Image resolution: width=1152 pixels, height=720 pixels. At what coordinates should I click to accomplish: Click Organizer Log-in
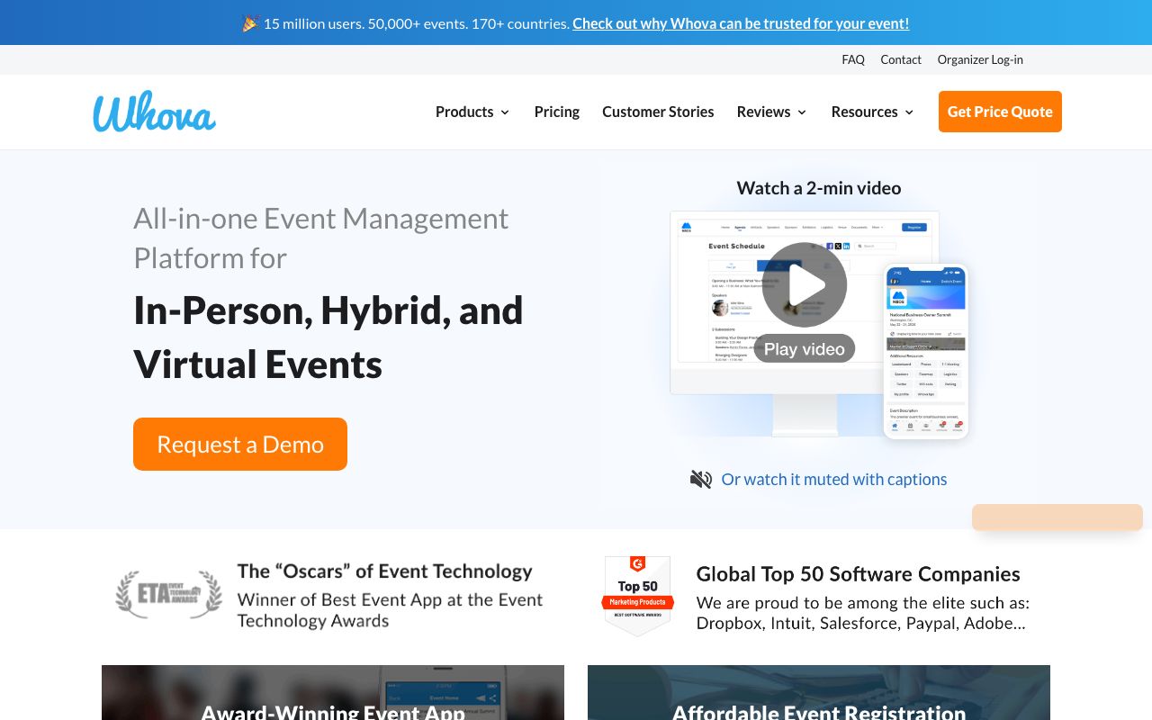tap(980, 59)
